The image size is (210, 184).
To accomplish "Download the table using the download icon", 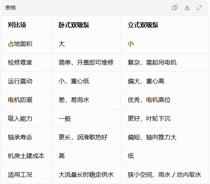I will click(187, 8).
